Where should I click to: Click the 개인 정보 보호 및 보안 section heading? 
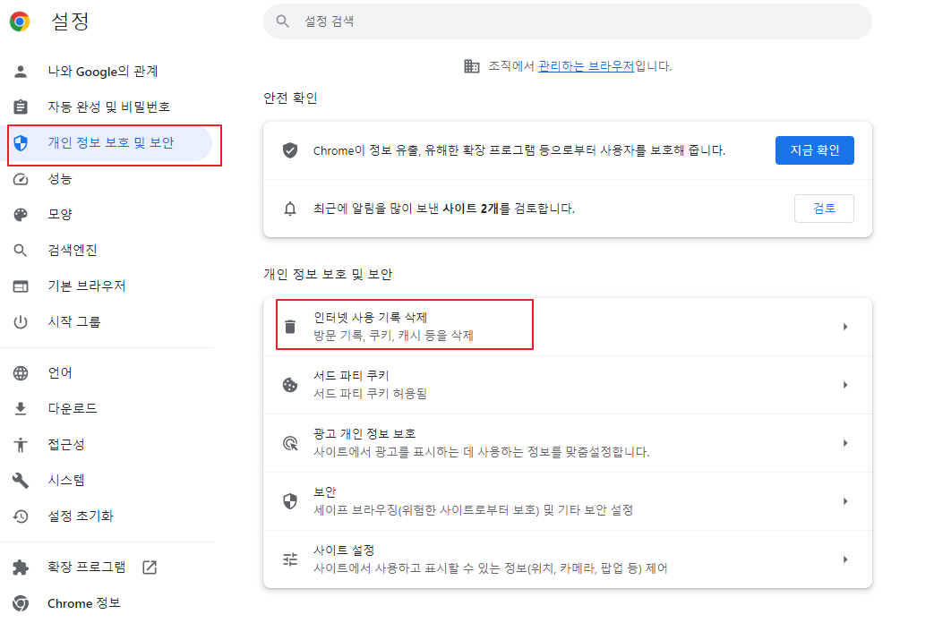point(329,274)
